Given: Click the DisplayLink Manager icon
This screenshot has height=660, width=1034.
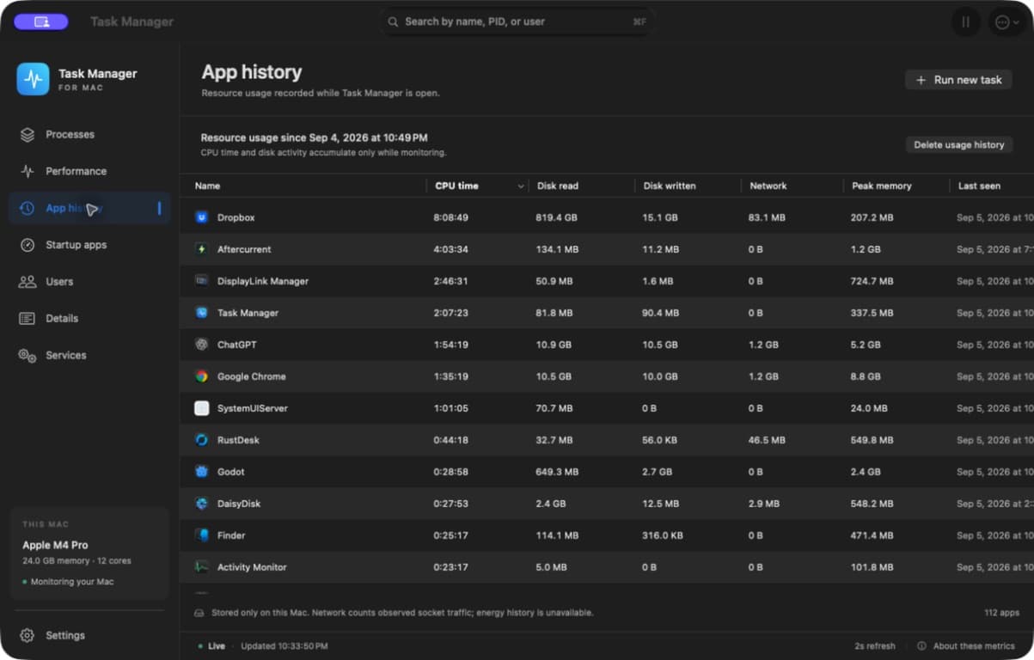Looking at the screenshot, I should (202, 281).
